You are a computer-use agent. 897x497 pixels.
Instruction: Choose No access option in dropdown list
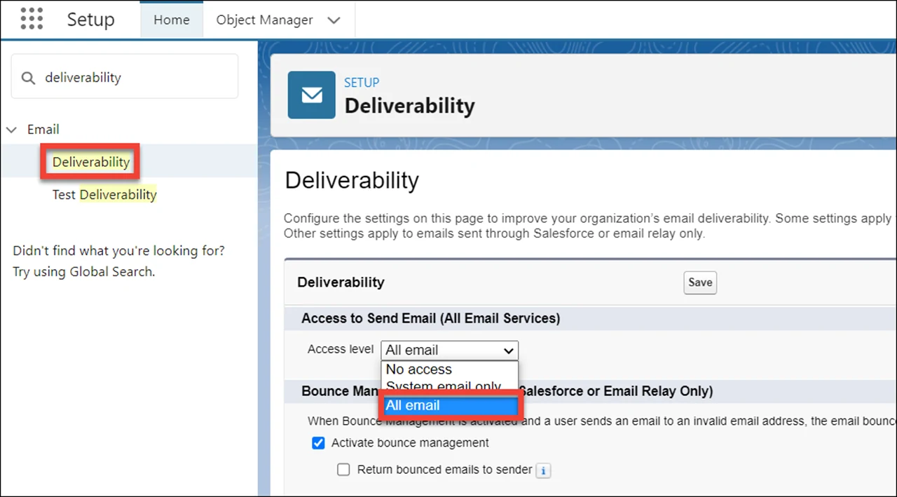click(x=449, y=369)
